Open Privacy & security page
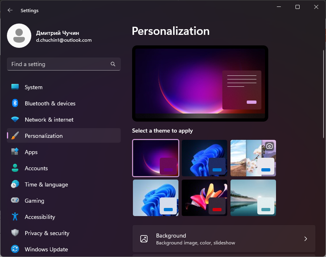The image size is (326, 257). (x=64, y=233)
